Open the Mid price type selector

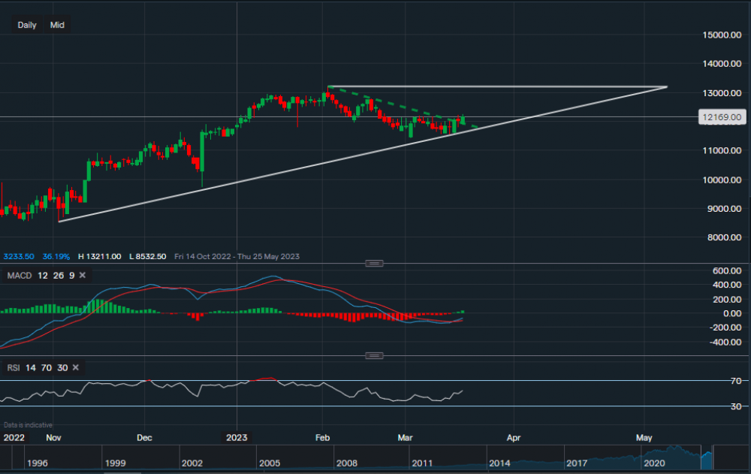(57, 25)
